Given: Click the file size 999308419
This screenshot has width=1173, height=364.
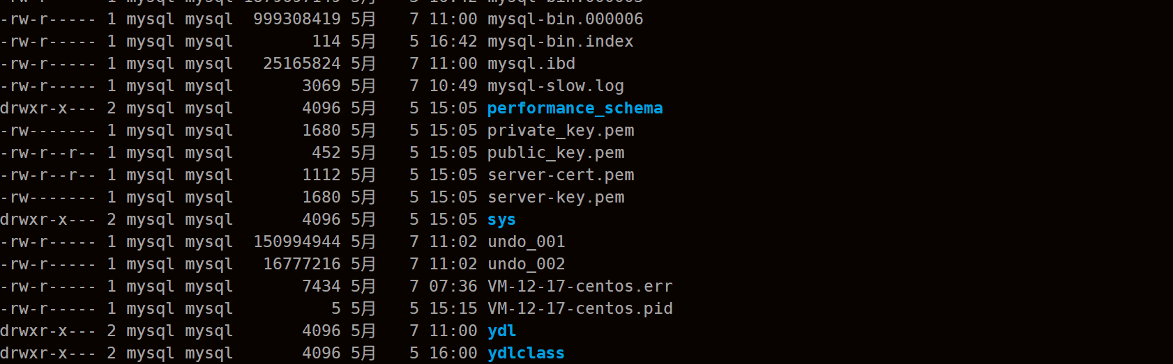Looking at the screenshot, I should 297,19.
